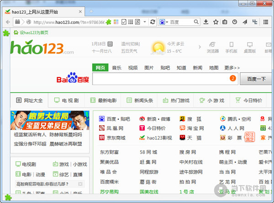Open the 新闻头条 navigation tab

pyautogui.click(x=139, y=101)
